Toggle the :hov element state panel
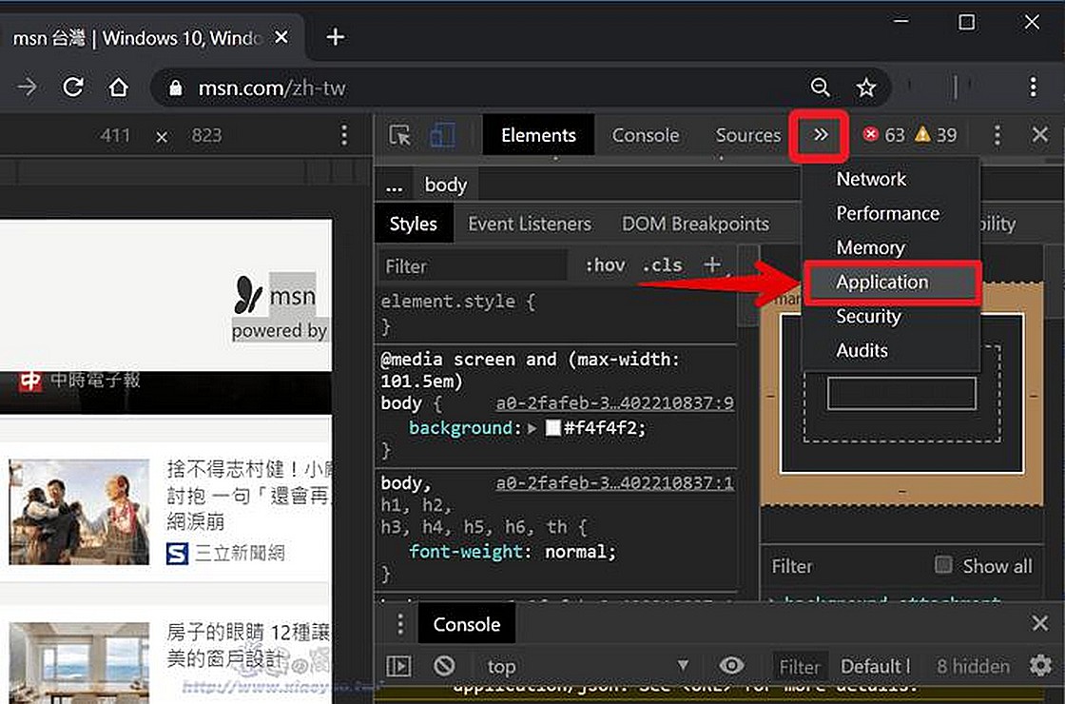The height and width of the screenshot is (704, 1065). click(605, 265)
